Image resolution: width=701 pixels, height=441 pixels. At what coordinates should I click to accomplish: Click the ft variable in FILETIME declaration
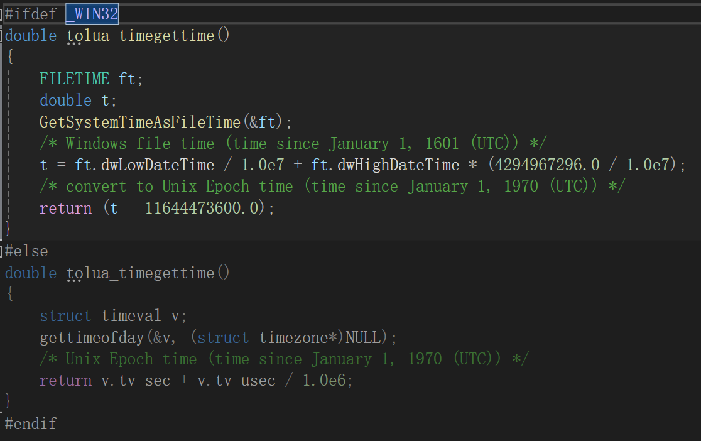point(127,79)
